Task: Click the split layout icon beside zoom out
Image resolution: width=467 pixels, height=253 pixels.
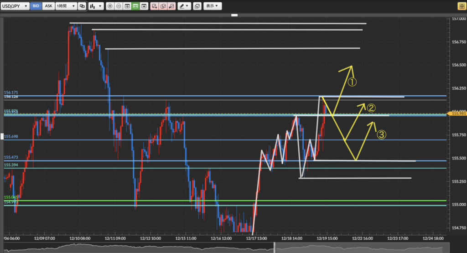Action: click(x=127, y=6)
